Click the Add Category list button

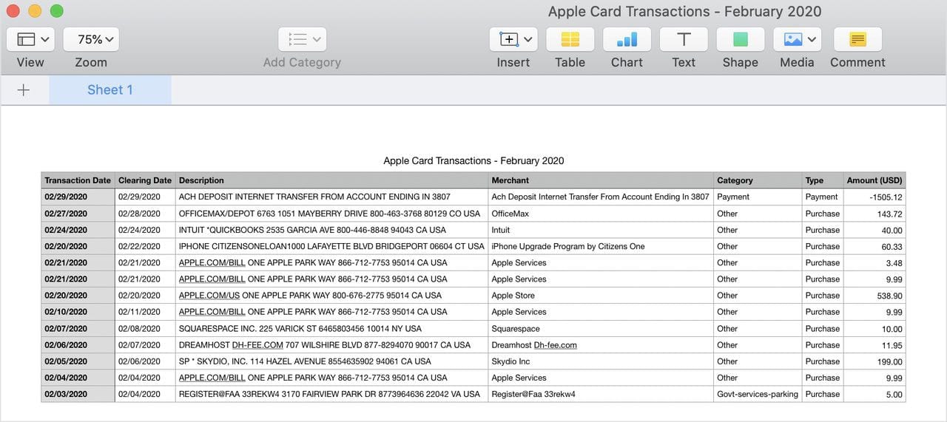302,39
